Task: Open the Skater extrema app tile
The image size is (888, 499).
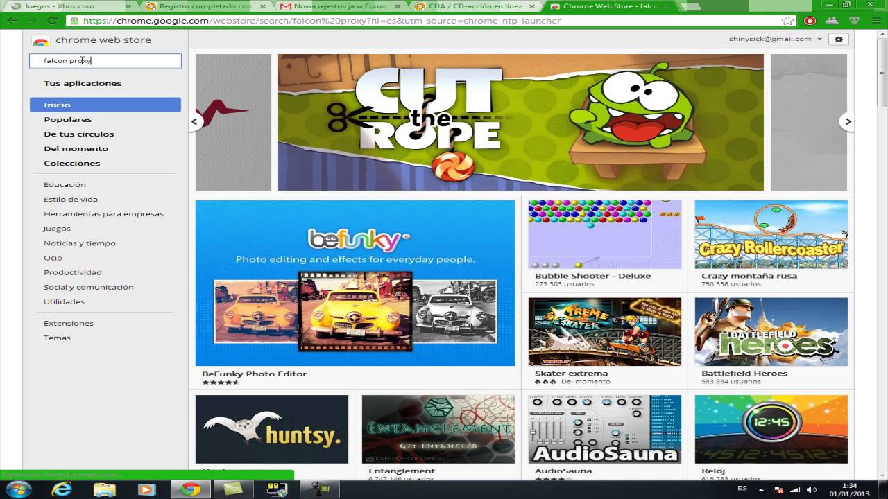Action: click(x=605, y=341)
